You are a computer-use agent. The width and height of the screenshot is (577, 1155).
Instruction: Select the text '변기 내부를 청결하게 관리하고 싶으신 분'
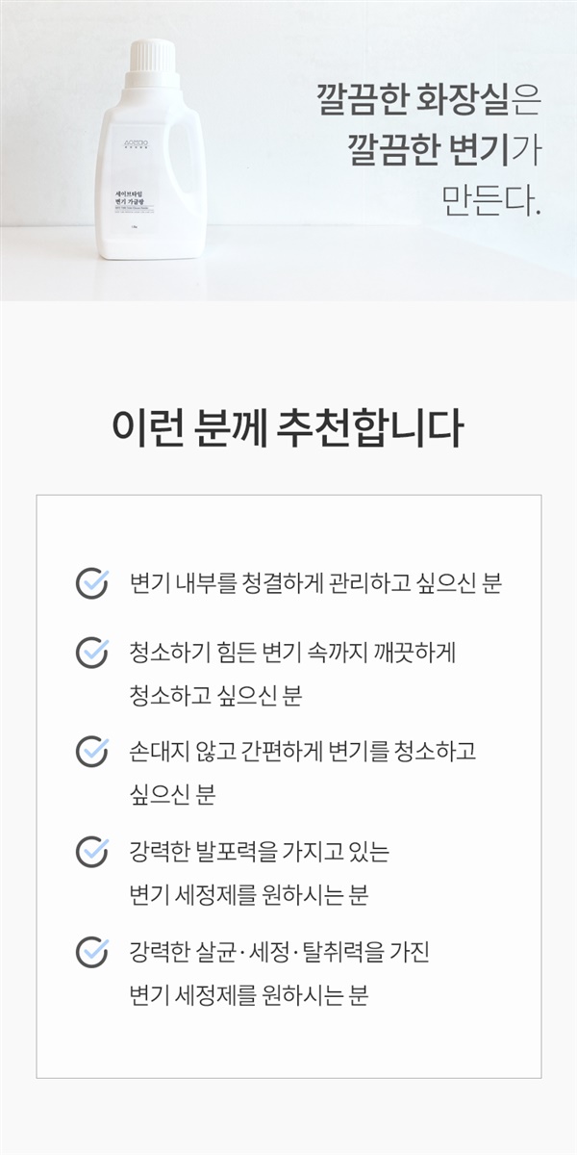(x=314, y=584)
